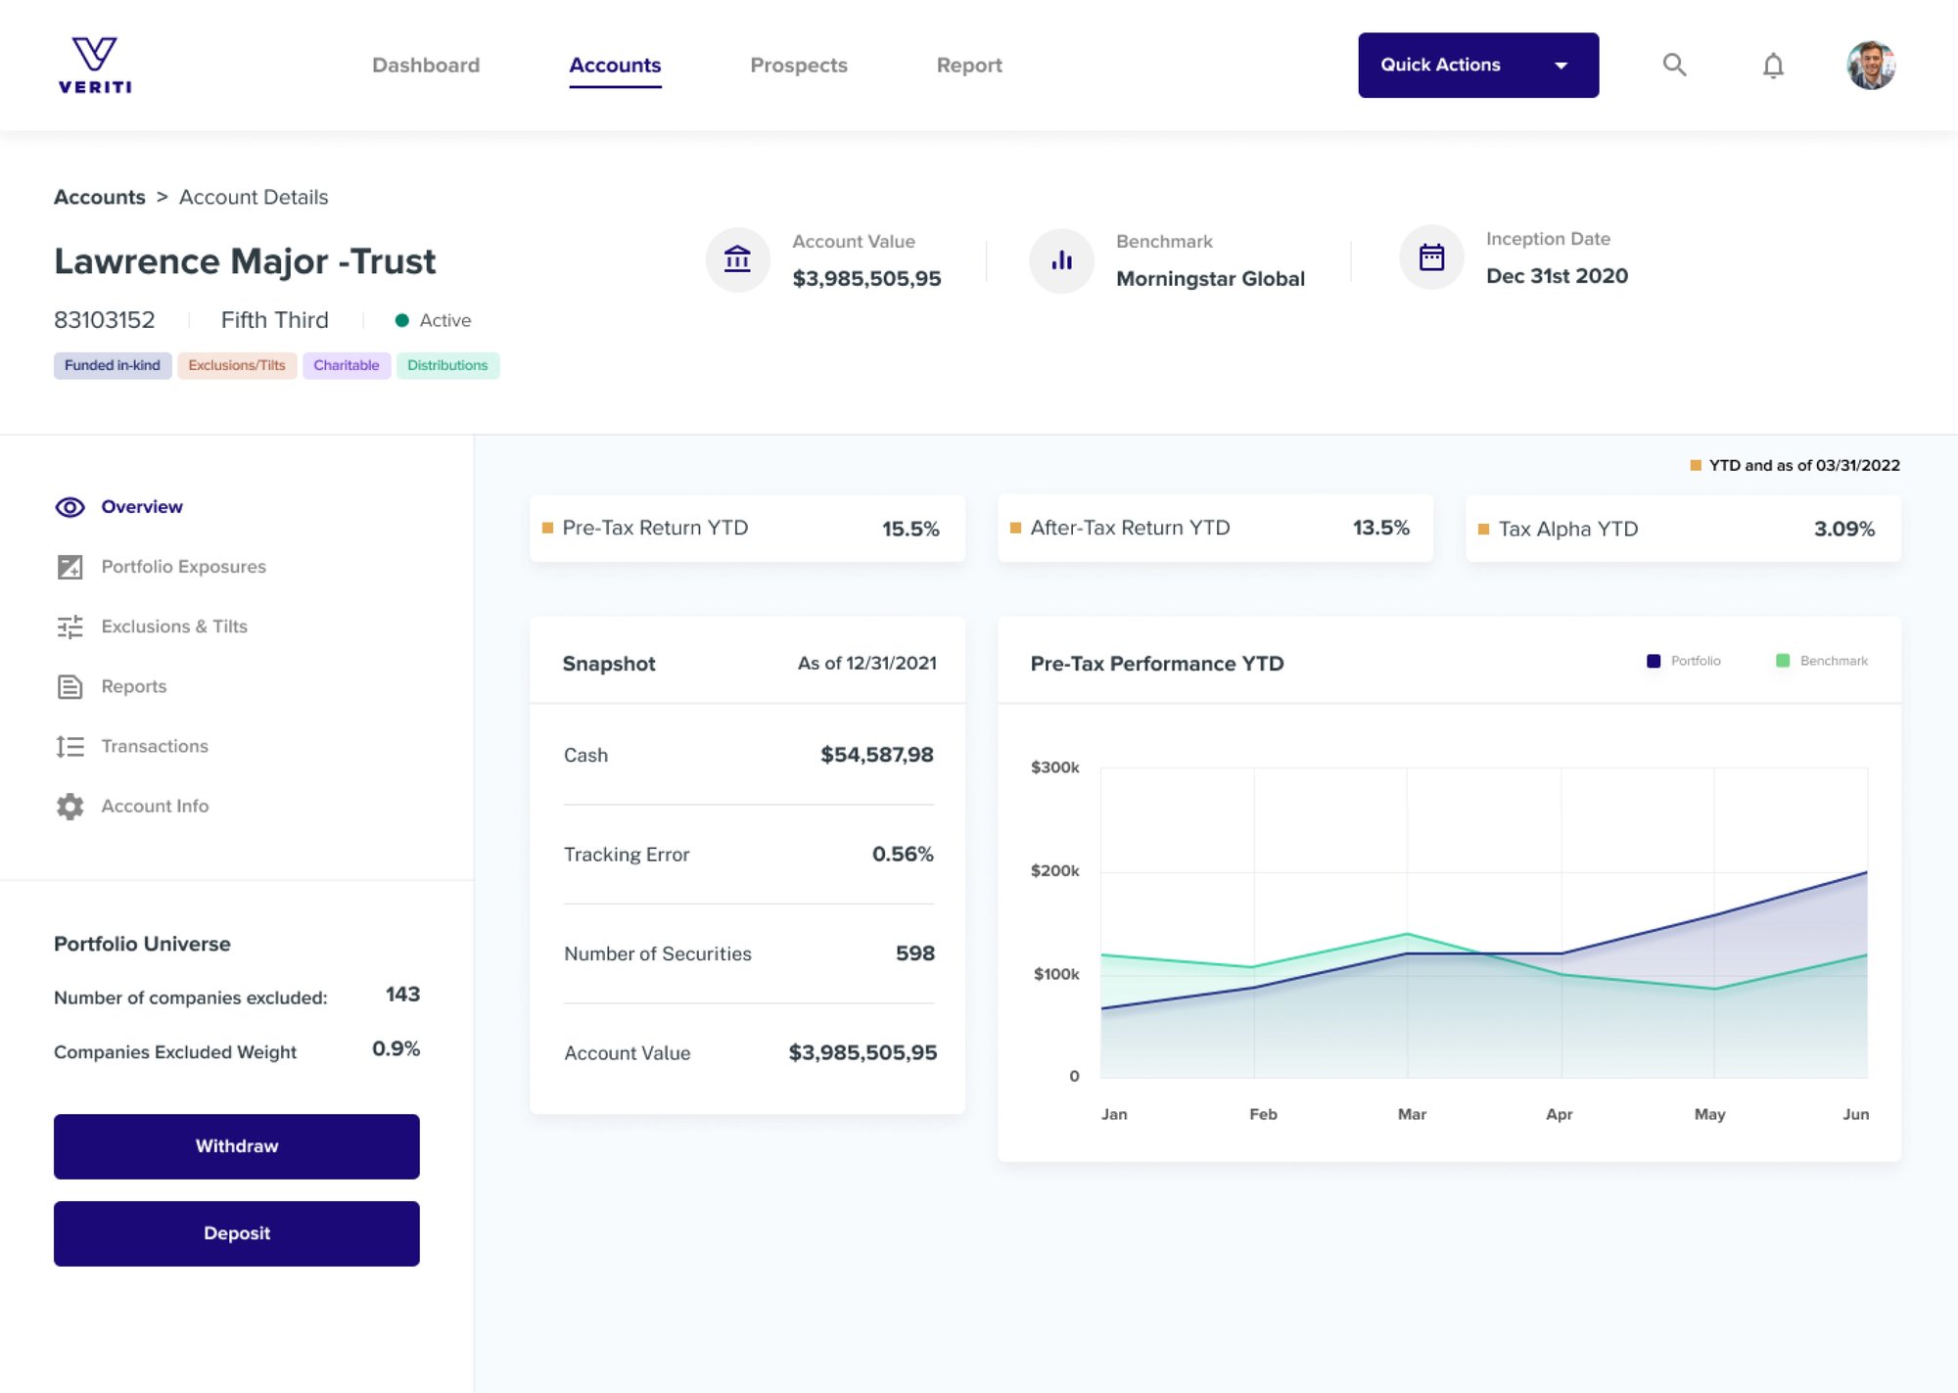Click the search magnifier icon
This screenshot has height=1393, width=1958.
pyautogui.click(x=1674, y=65)
